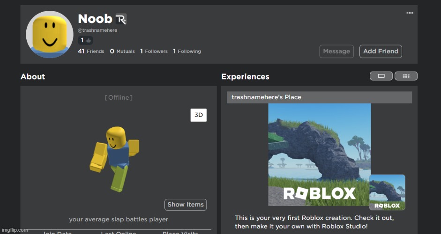The height and width of the screenshot is (234, 441).
Task: Click the Add Friend button
Action: [x=381, y=51]
